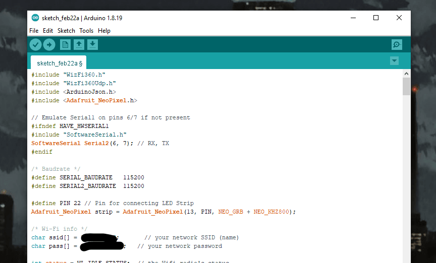Image resolution: width=436 pixels, height=263 pixels.
Task: Close the Arduino IDE window
Action: [x=399, y=18]
